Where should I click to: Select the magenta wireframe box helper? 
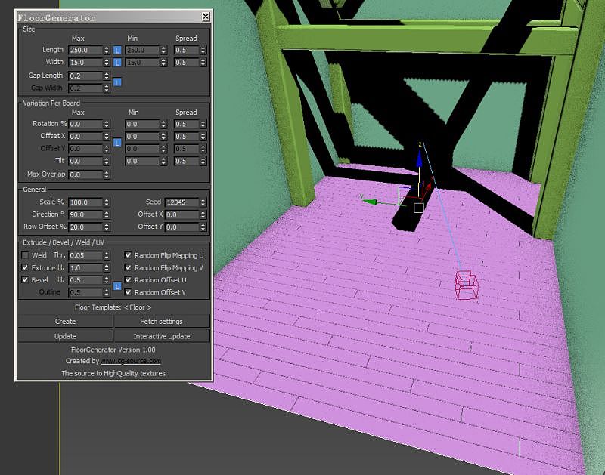coord(467,285)
